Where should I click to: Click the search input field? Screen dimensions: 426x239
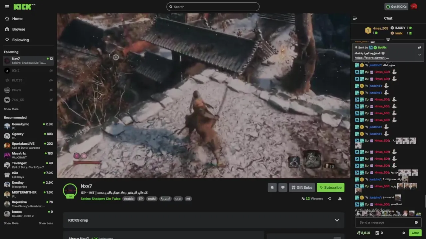click(x=213, y=7)
